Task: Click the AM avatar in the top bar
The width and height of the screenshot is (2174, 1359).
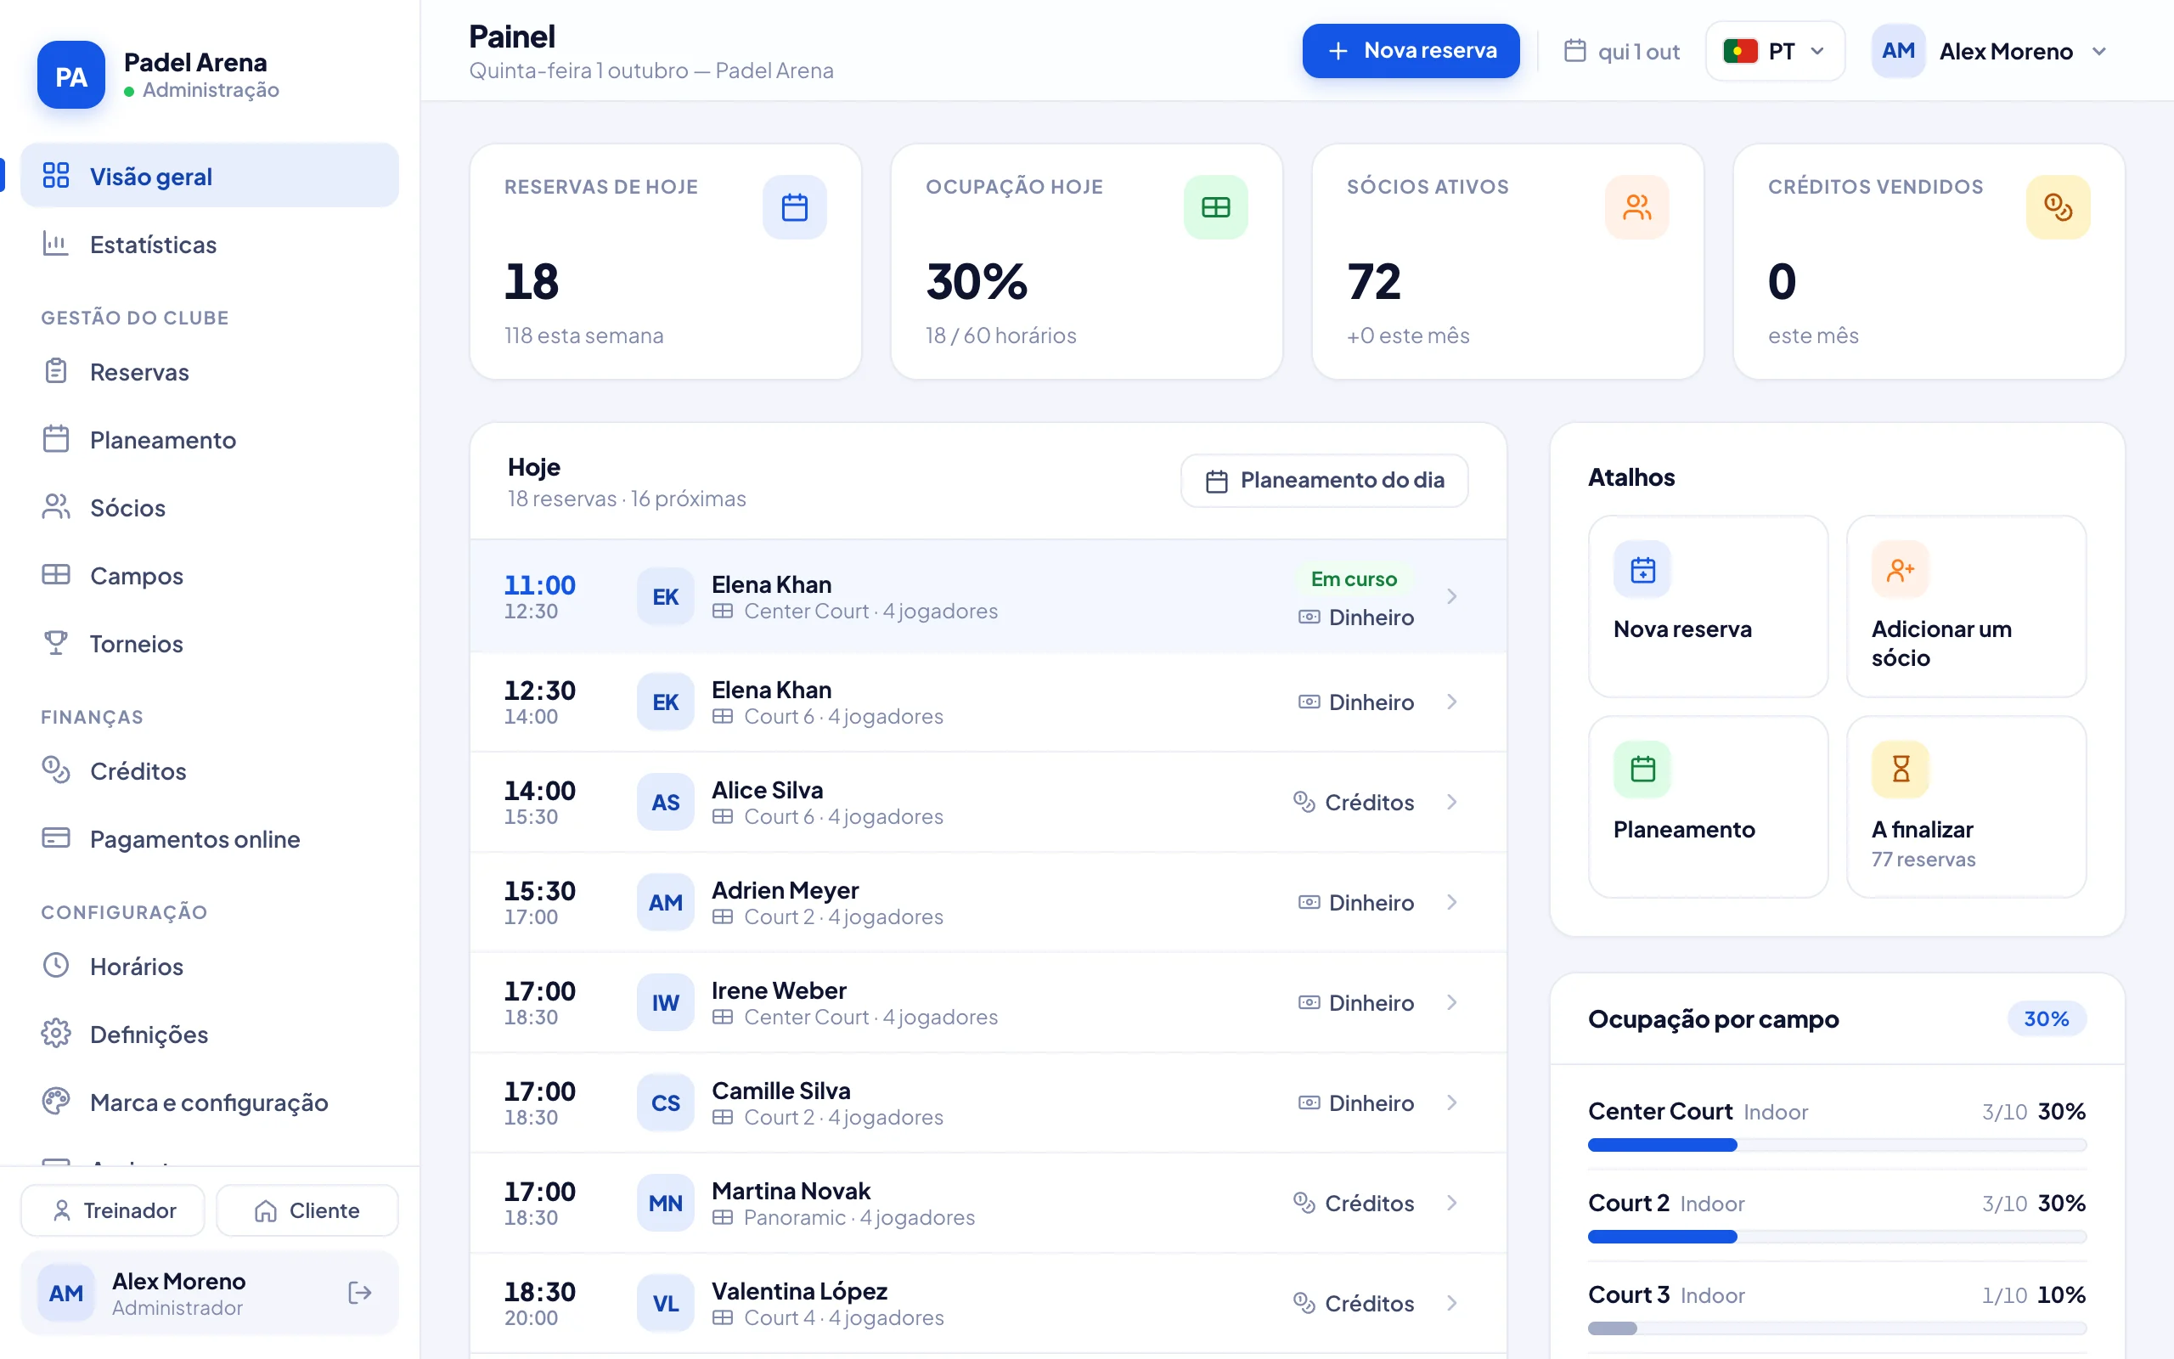Action: pos(1897,51)
